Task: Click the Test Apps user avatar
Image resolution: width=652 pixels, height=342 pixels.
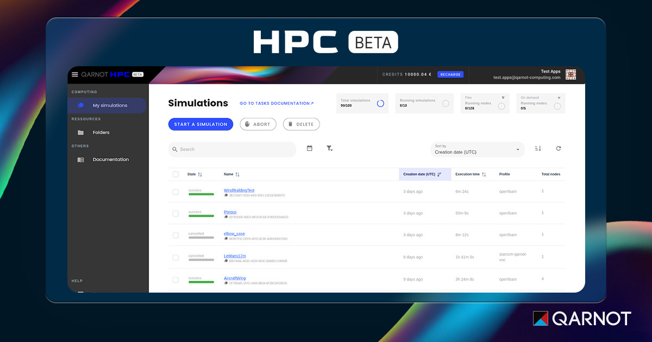Action: [570, 74]
